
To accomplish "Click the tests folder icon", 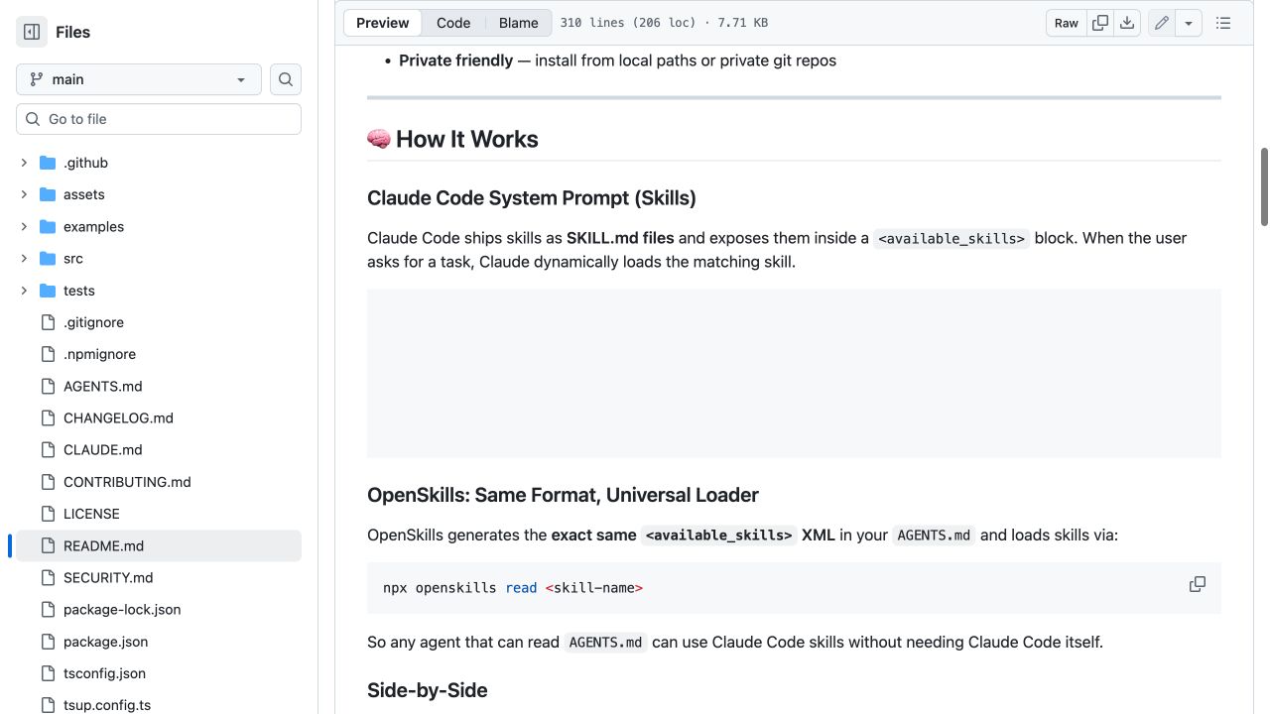I will 48,291.
